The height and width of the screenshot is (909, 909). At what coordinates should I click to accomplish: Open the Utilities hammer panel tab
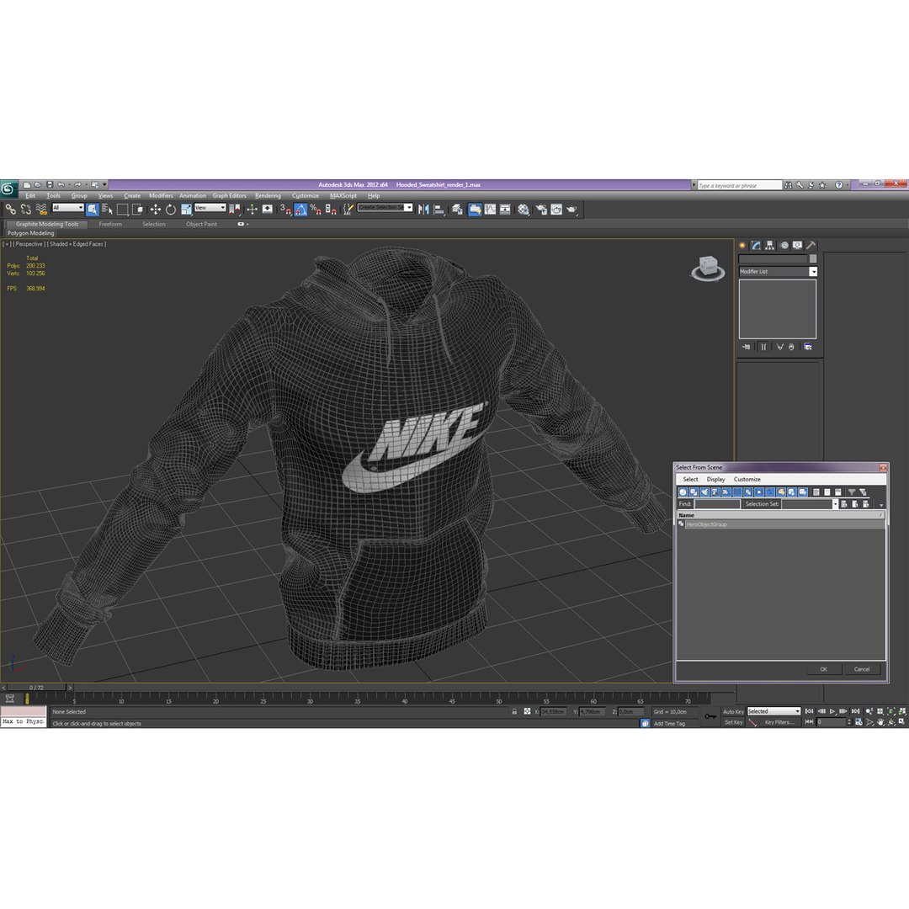[811, 245]
